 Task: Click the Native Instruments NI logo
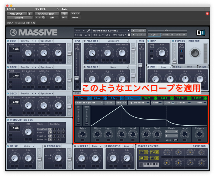[201, 33]
